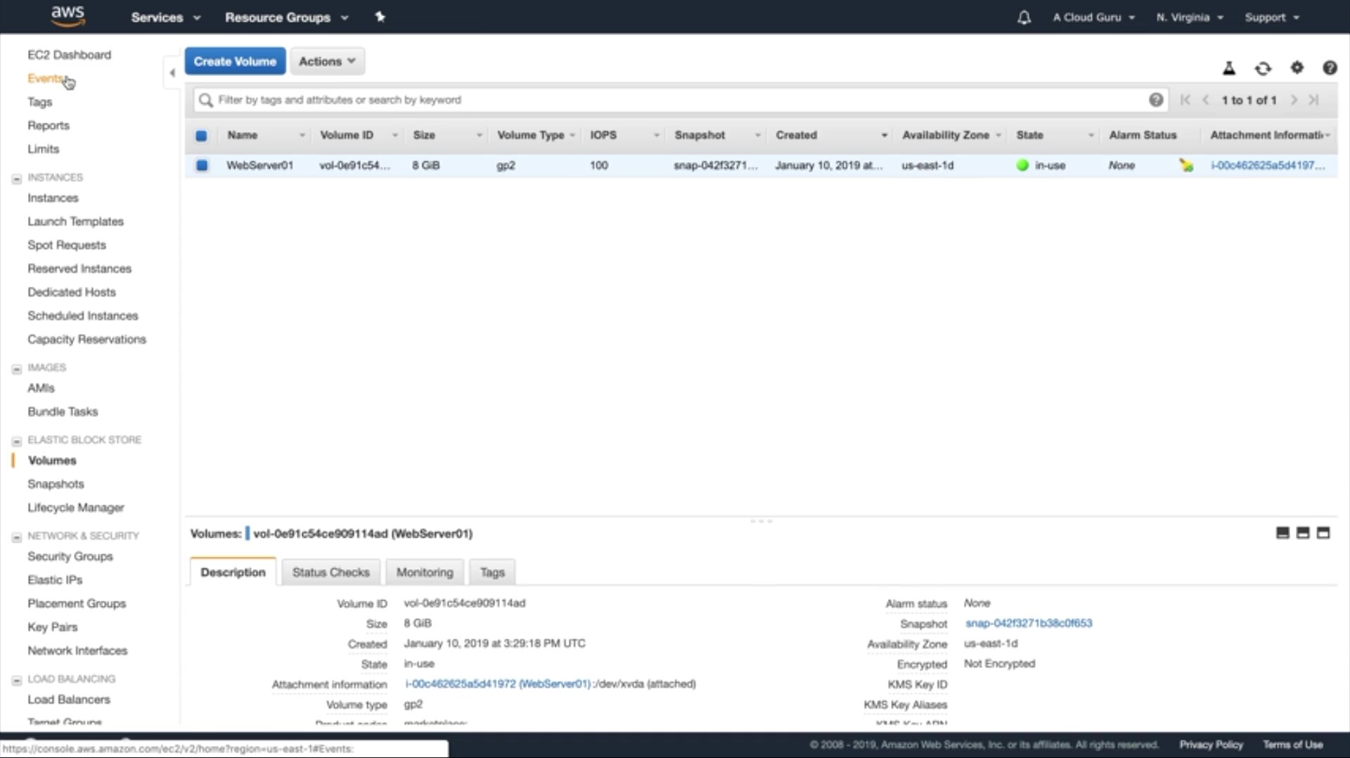Viewport: 1350px width, 758px height.
Task: Sort by the Created column header
Action: pyautogui.click(x=796, y=135)
